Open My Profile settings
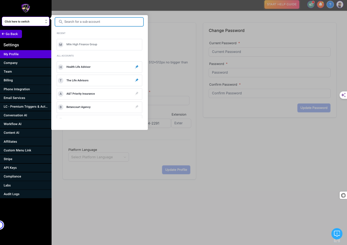347x245 pixels. 26,54
